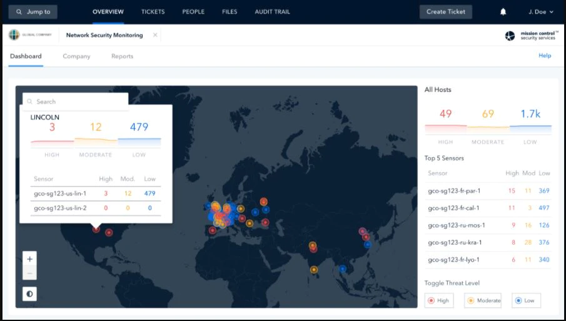Click the map Search input field

pyautogui.click(x=76, y=102)
